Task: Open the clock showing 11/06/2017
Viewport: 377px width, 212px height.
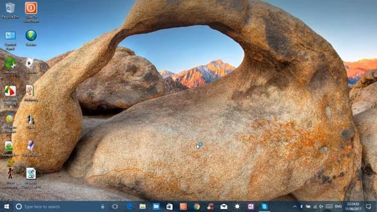Action: tap(353, 207)
